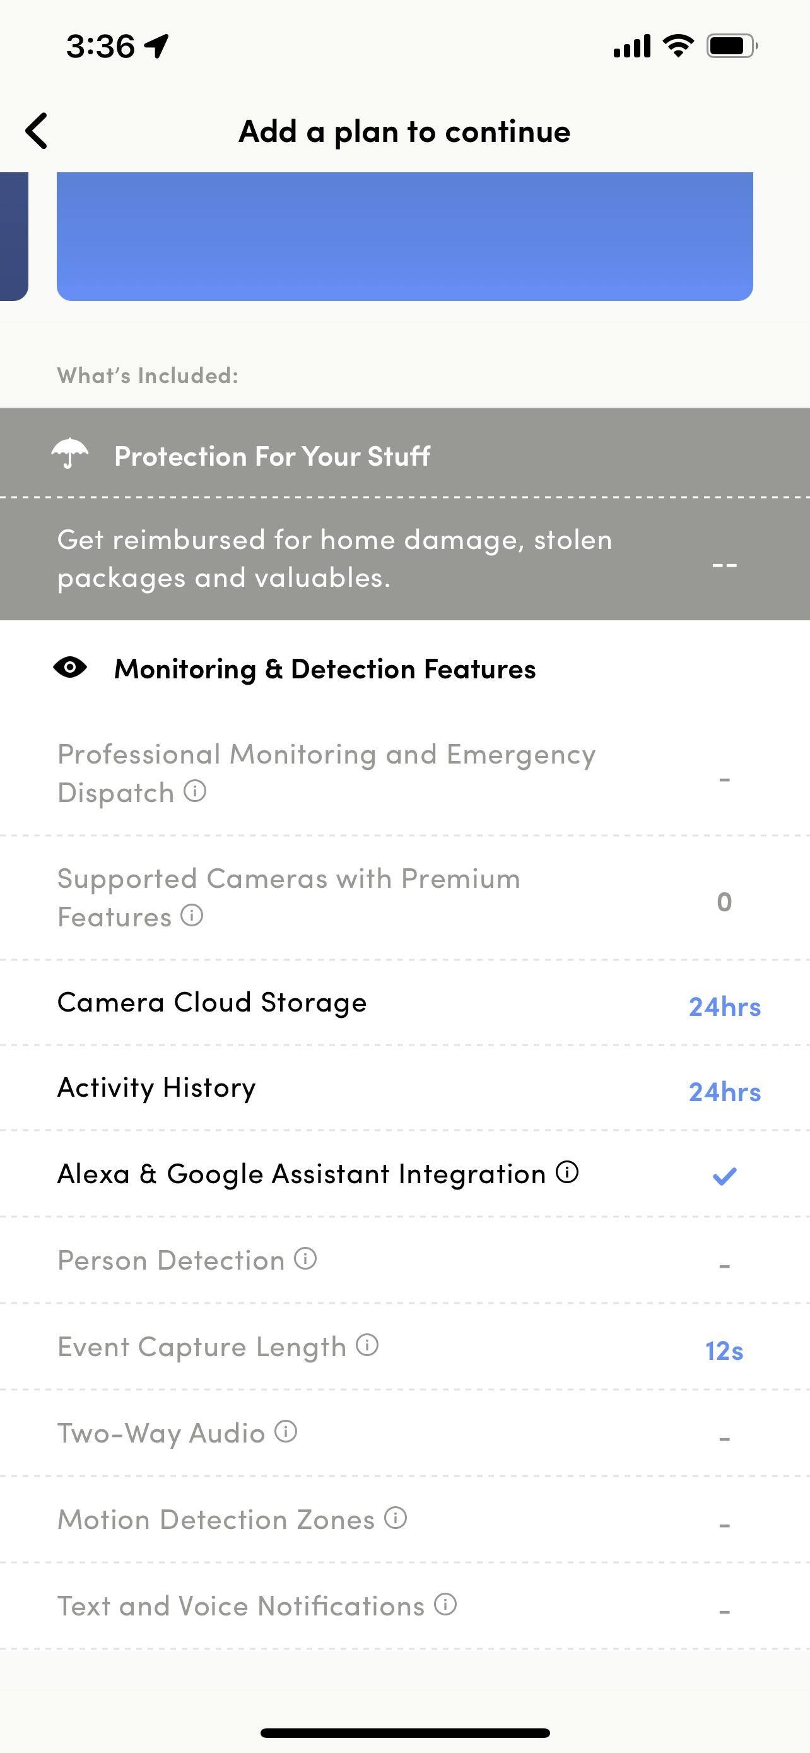
Task: Show info for Alexa & Google Assistant Integration
Action: click(567, 1172)
